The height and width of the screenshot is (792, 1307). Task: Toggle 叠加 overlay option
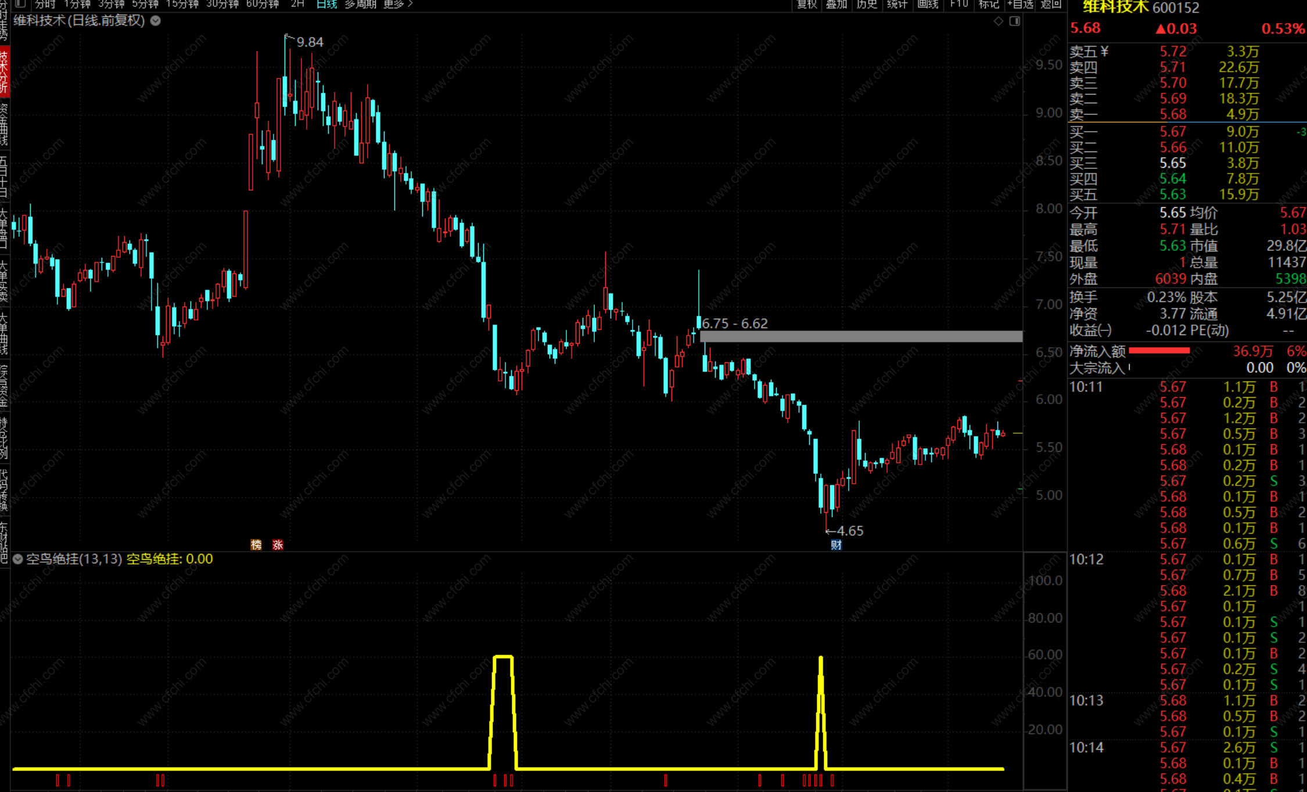(x=836, y=4)
